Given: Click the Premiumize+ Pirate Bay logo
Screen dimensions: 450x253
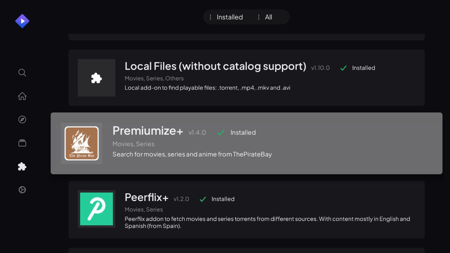Looking at the screenshot, I should click(x=81, y=143).
